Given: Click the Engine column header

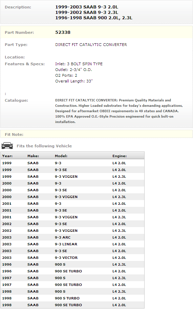Looking at the screenshot, I should pyautogui.click(x=120, y=156).
